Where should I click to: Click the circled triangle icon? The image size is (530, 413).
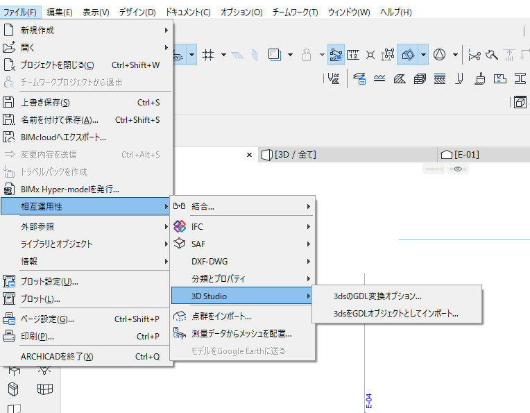click(439, 54)
